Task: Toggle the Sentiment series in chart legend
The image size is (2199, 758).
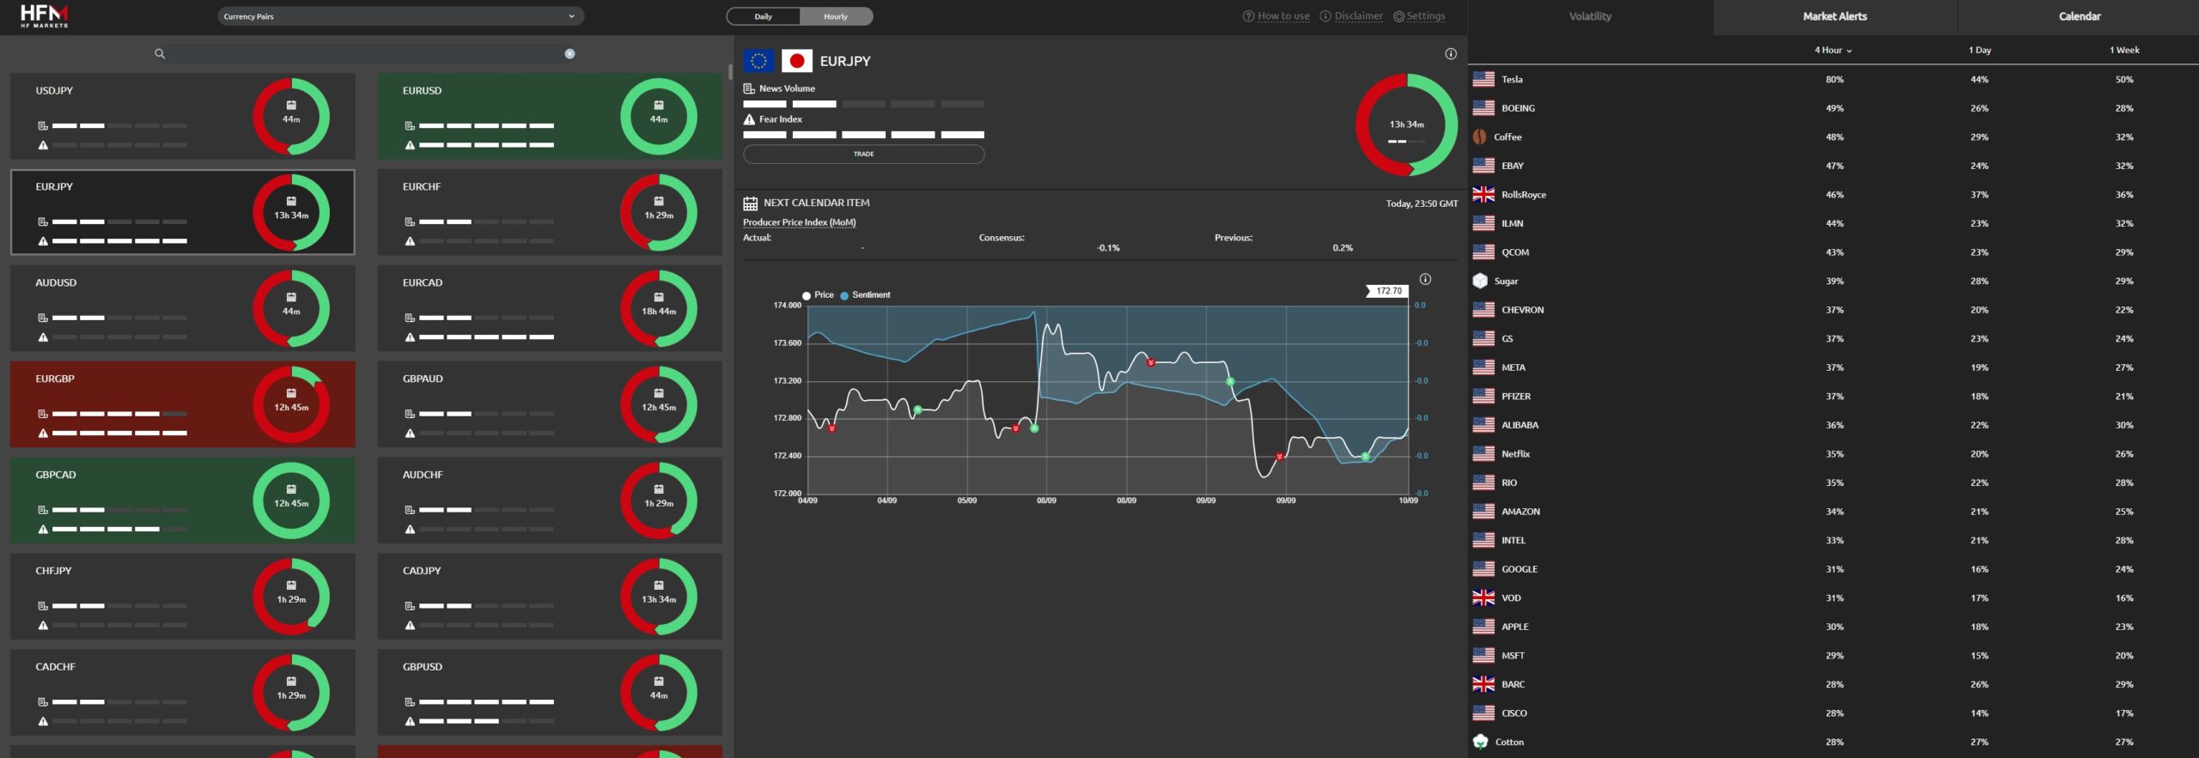Action: click(865, 295)
